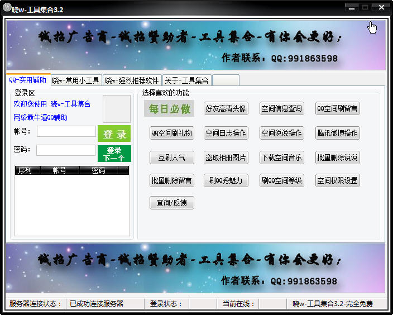
Task: Select the 密码 column header
Action: click(98, 170)
